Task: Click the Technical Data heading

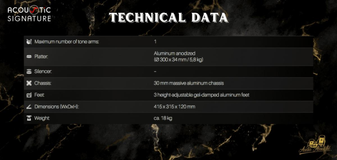Action: tap(168, 17)
